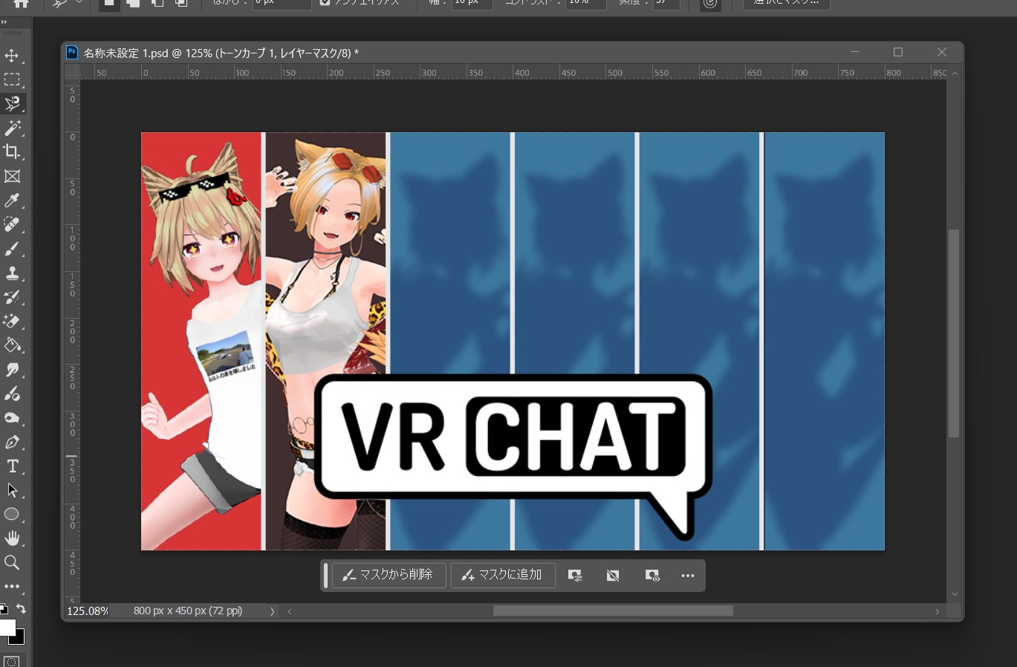This screenshot has height=667, width=1017.
Task: Select the Spot Healing Brush tool
Action: click(12, 224)
